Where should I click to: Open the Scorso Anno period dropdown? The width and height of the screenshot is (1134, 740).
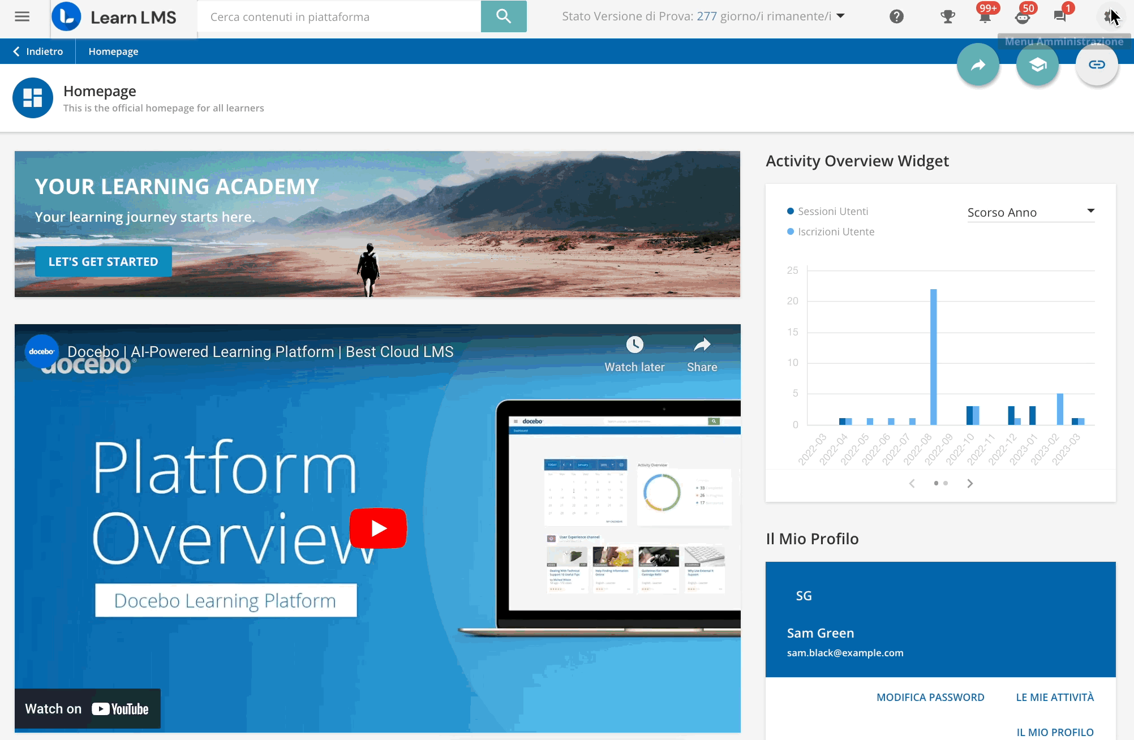point(1031,212)
